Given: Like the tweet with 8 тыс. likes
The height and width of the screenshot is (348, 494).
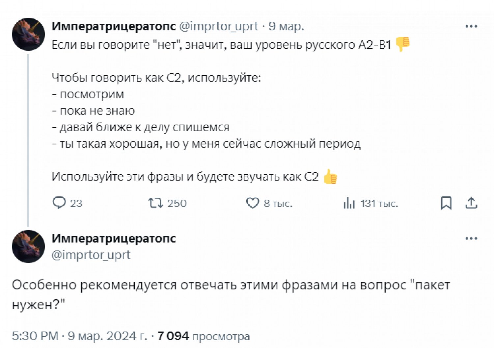Looking at the screenshot, I should pos(253,203).
